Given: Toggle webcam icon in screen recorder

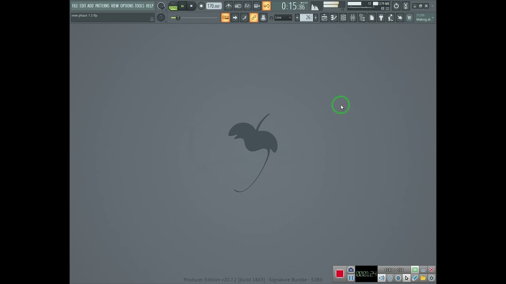Looking at the screenshot, I should click(x=398, y=278).
